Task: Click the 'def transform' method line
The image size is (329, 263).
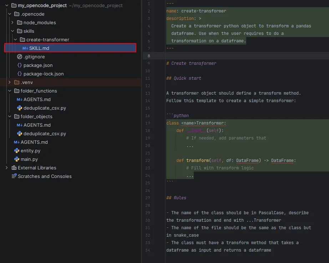Action: [236, 161]
